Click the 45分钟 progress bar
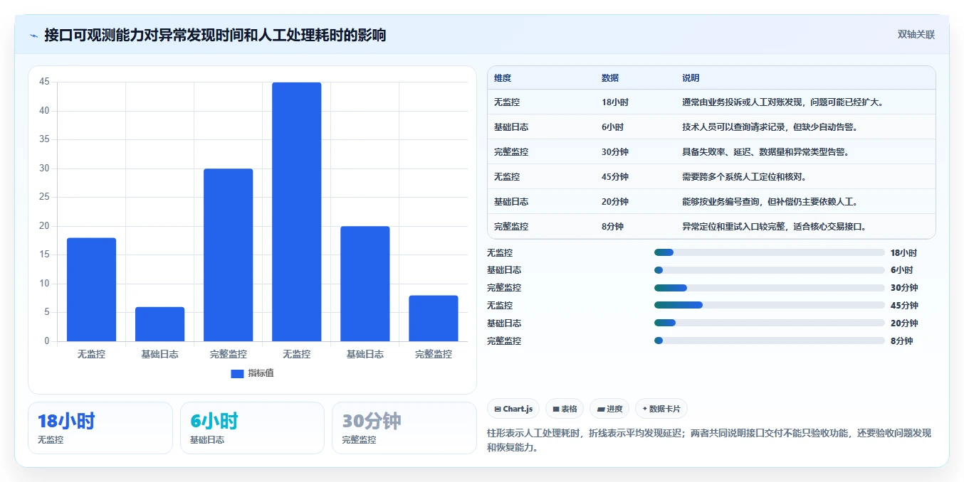 tap(769, 305)
